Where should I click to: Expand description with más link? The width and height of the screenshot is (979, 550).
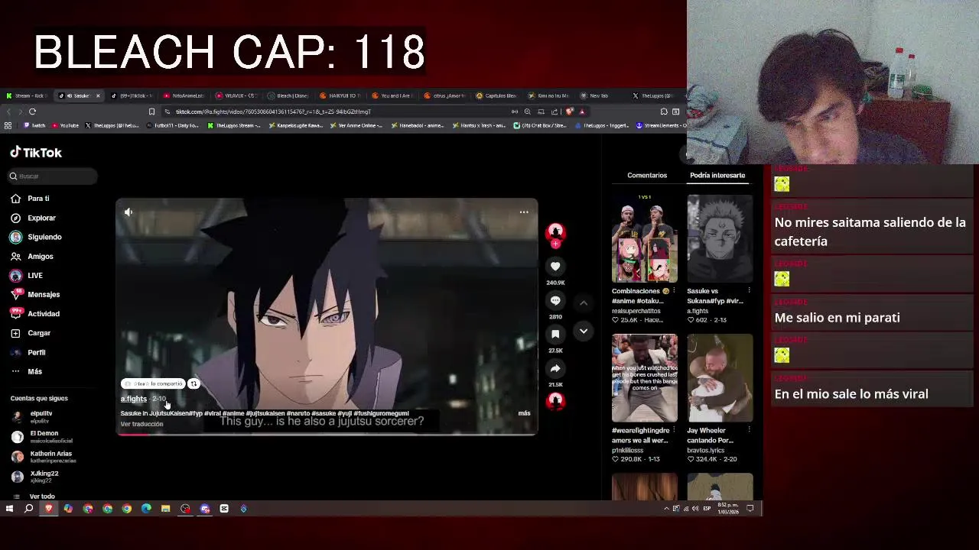pos(524,413)
